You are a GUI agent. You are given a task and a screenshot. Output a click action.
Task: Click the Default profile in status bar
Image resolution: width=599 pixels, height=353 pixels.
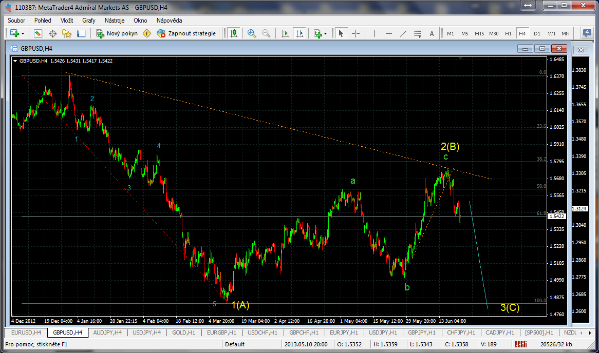(235, 344)
